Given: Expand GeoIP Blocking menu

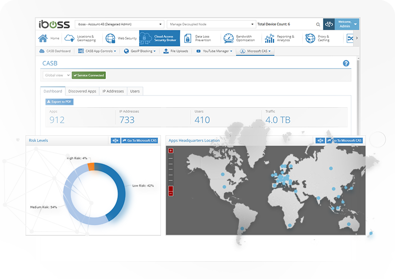Looking at the screenshot, I should click(140, 51).
